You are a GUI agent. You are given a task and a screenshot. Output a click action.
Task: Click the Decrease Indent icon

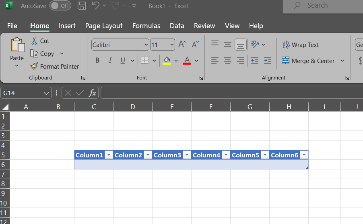pos(255,61)
